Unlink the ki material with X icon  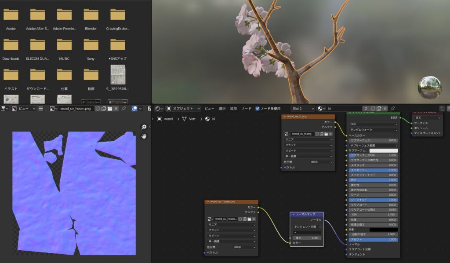coord(385,108)
